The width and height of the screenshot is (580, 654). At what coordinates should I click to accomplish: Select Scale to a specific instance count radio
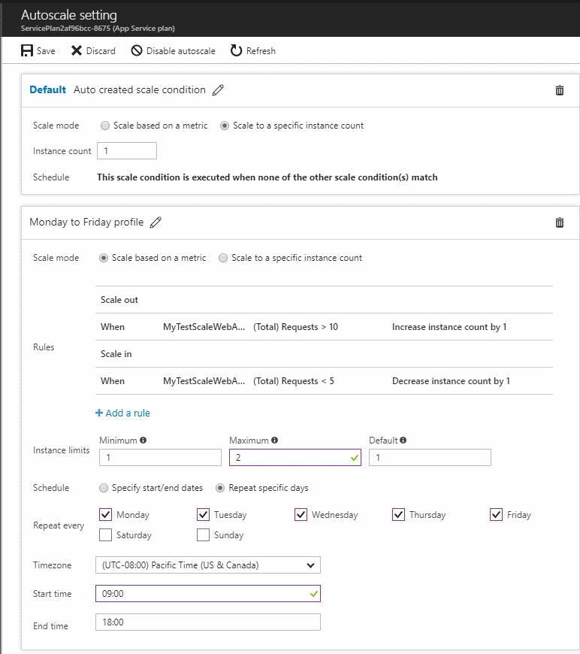pos(223,258)
